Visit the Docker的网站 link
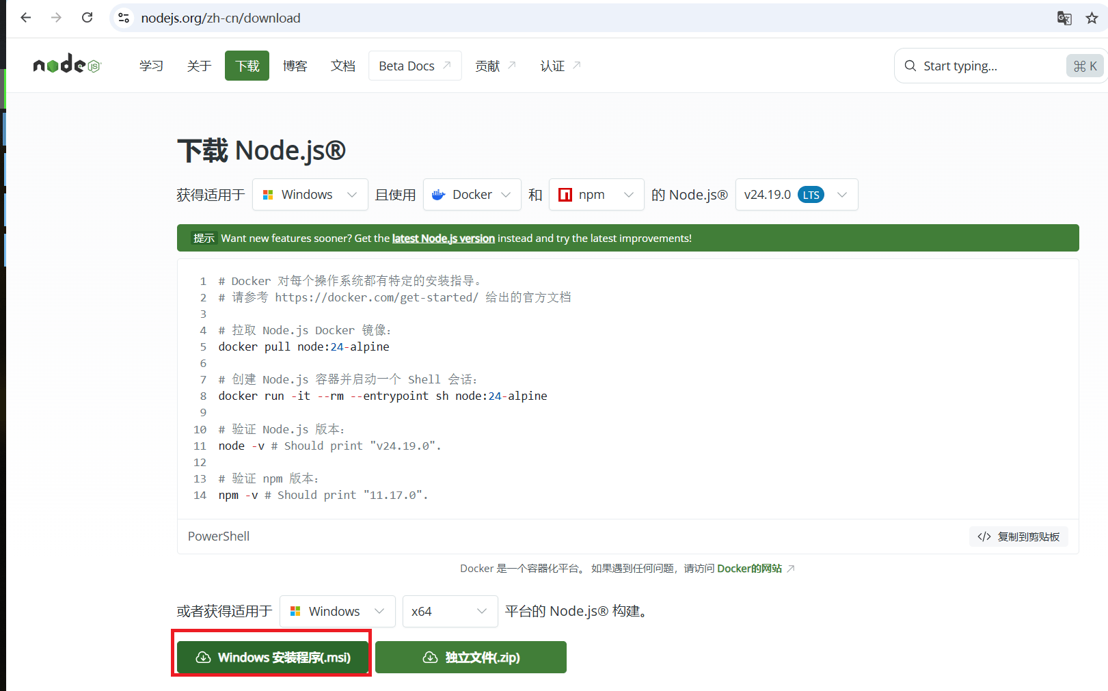This screenshot has width=1108, height=691. [x=749, y=569]
